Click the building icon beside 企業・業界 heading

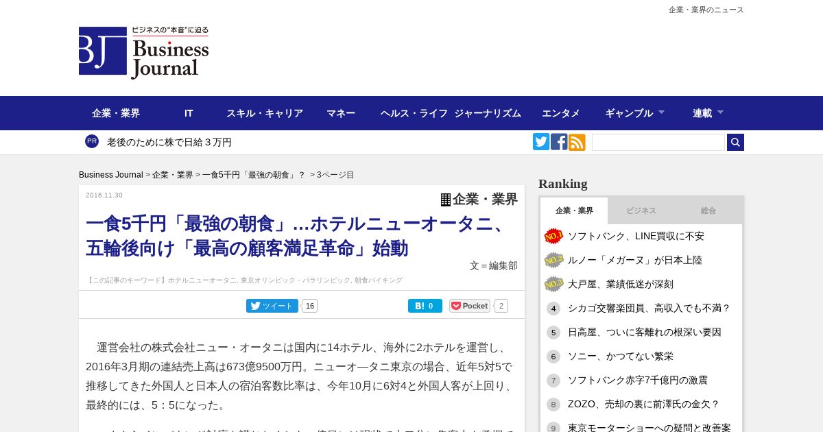pos(446,200)
